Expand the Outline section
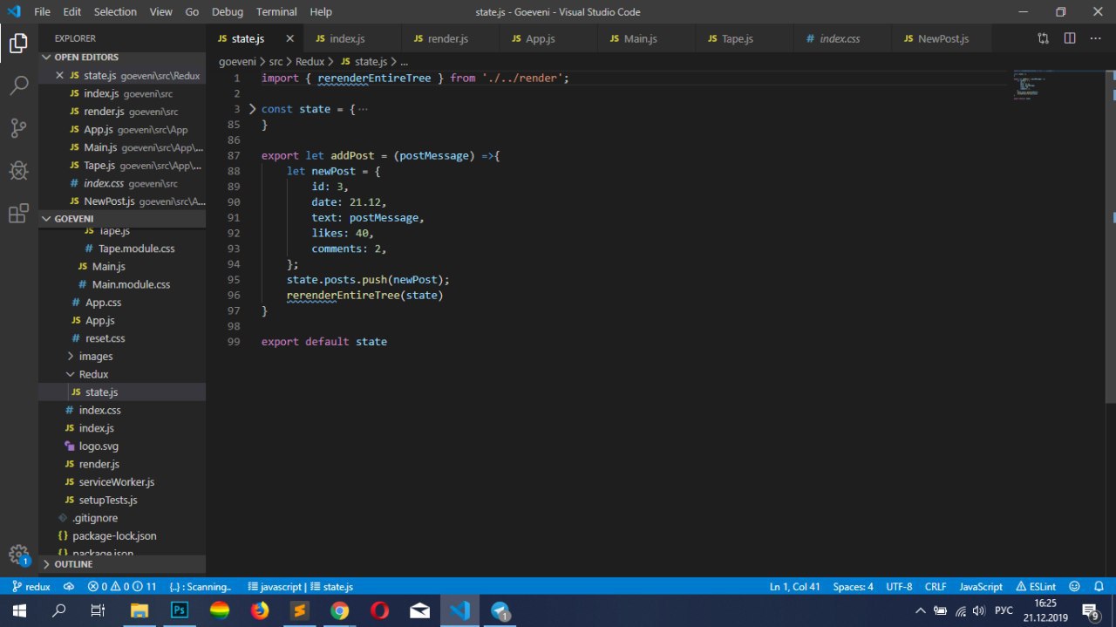The image size is (1116, 627). pos(73,564)
